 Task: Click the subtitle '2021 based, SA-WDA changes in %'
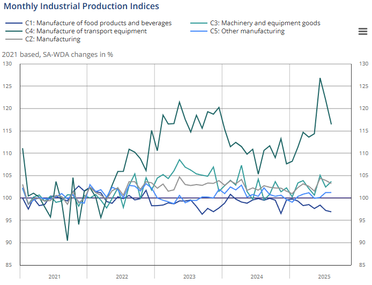pos(57,54)
